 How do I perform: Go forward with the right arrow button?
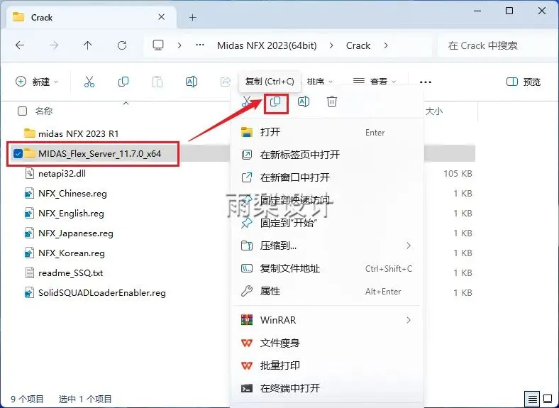pos(54,45)
